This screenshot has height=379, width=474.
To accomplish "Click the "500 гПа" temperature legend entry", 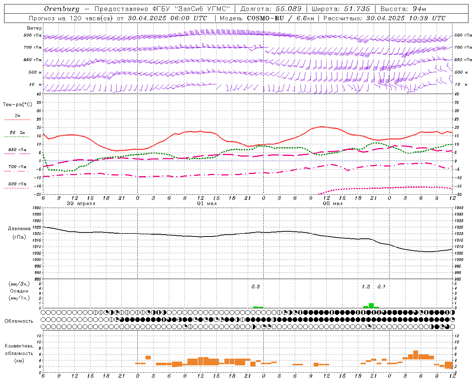I will tap(17, 184).
